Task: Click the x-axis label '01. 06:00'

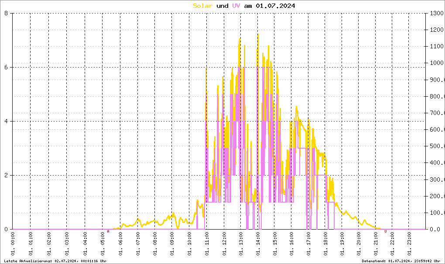Action: click(x=120, y=244)
